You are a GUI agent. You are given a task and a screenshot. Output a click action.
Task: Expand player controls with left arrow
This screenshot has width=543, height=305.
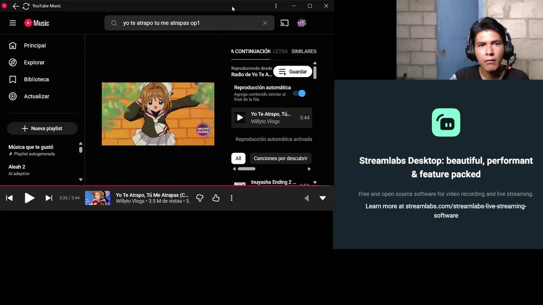[x=306, y=198]
